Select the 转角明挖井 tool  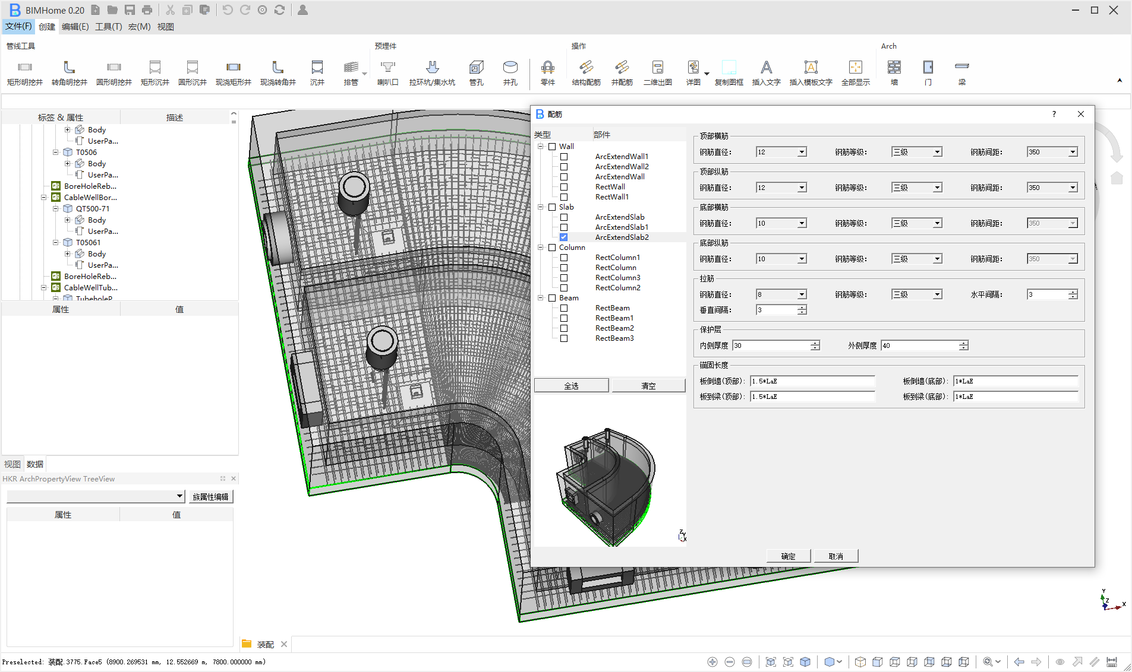pos(70,73)
